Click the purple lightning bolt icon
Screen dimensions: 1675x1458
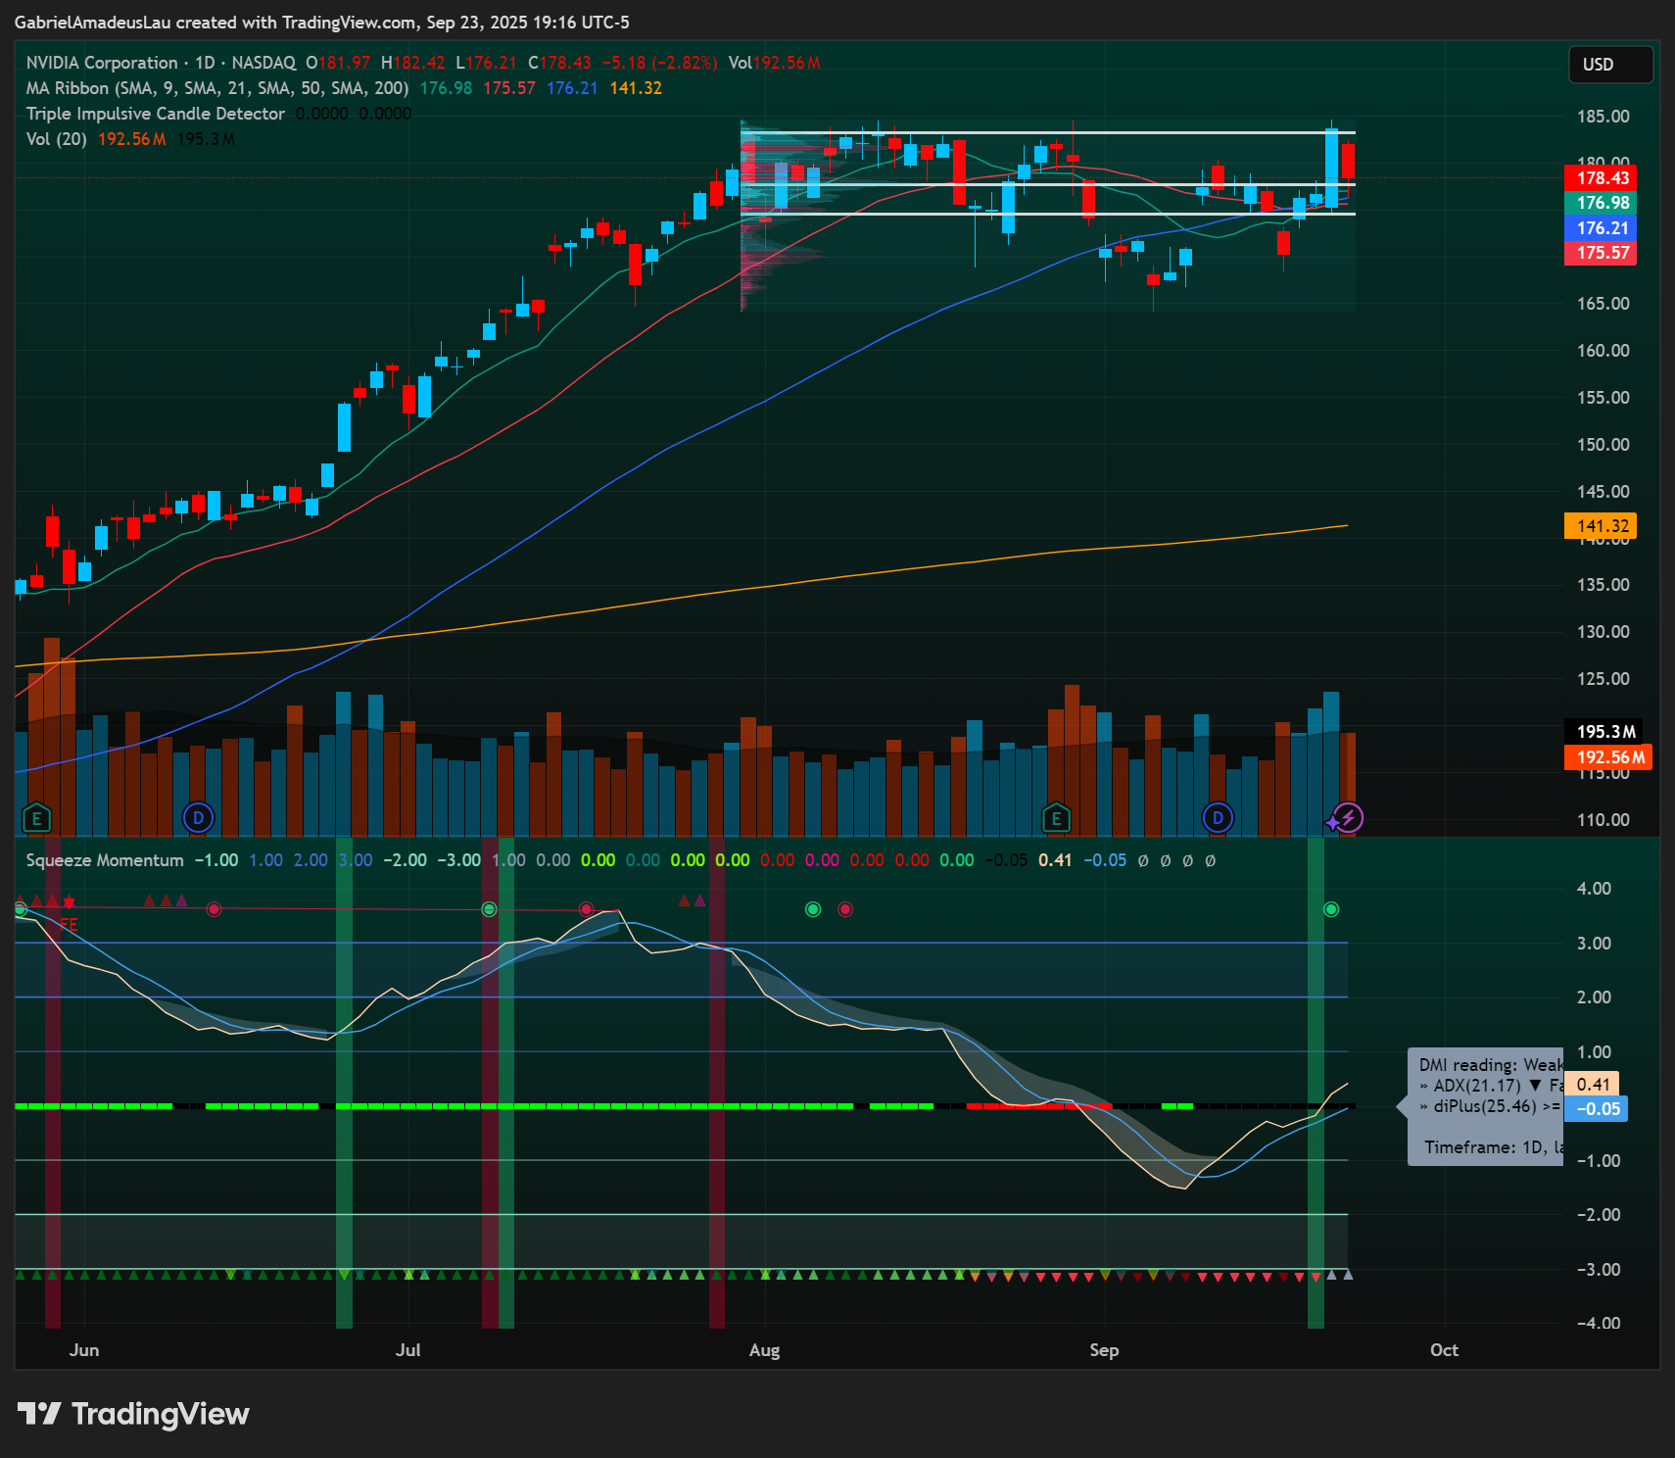tap(1349, 817)
